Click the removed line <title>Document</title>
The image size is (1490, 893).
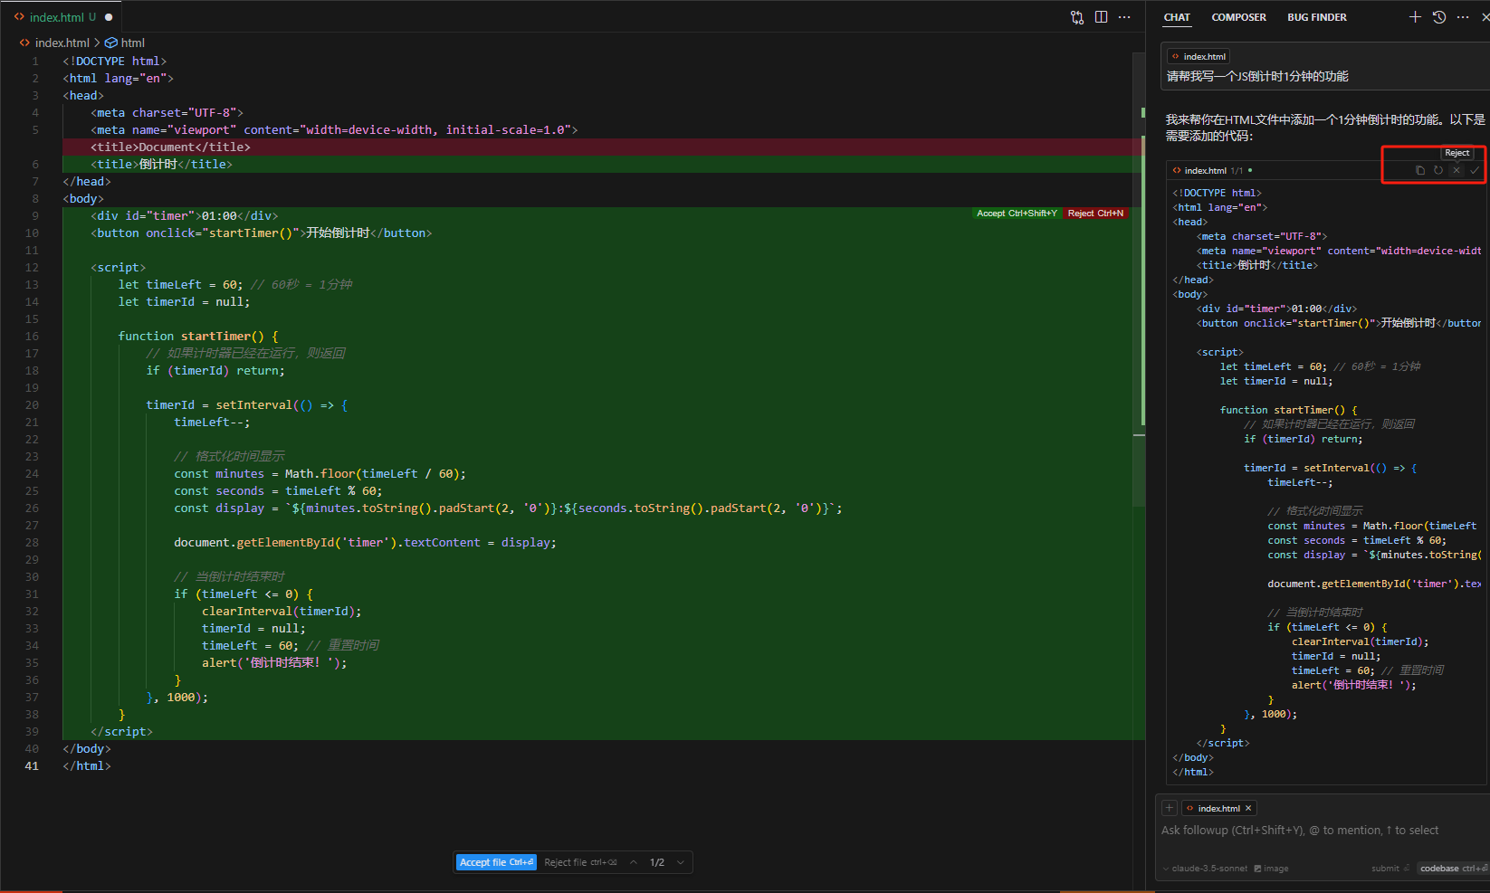point(170,147)
